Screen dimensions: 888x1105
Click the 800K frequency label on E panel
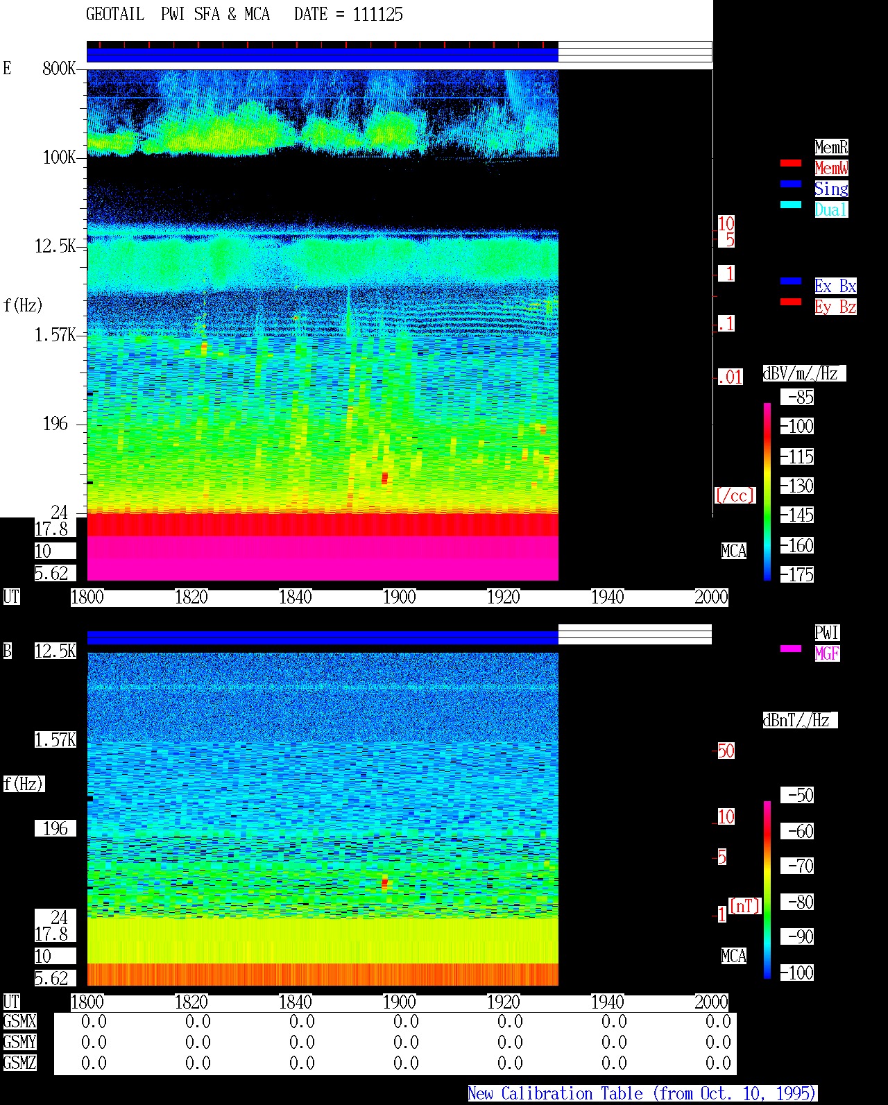tap(59, 69)
